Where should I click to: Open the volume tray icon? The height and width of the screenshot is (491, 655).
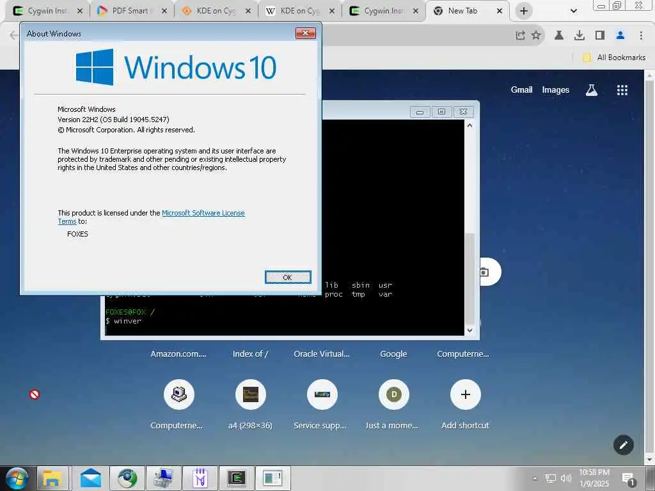click(566, 478)
